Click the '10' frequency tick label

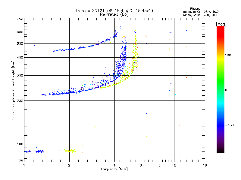(x=174, y=165)
